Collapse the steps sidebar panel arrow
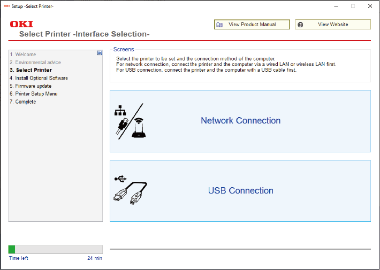This screenshot has width=380, height=270. point(99,53)
